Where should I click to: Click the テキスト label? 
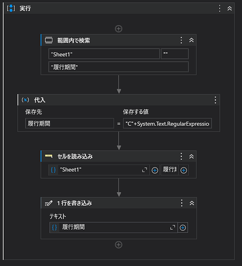pos(58,217)
